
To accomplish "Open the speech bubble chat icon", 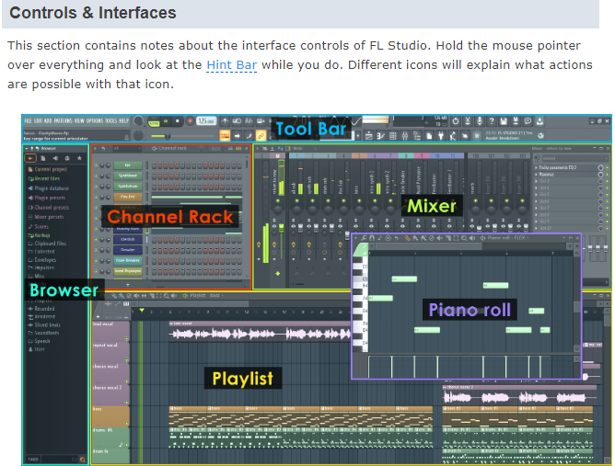I will [x=528, y=121].
